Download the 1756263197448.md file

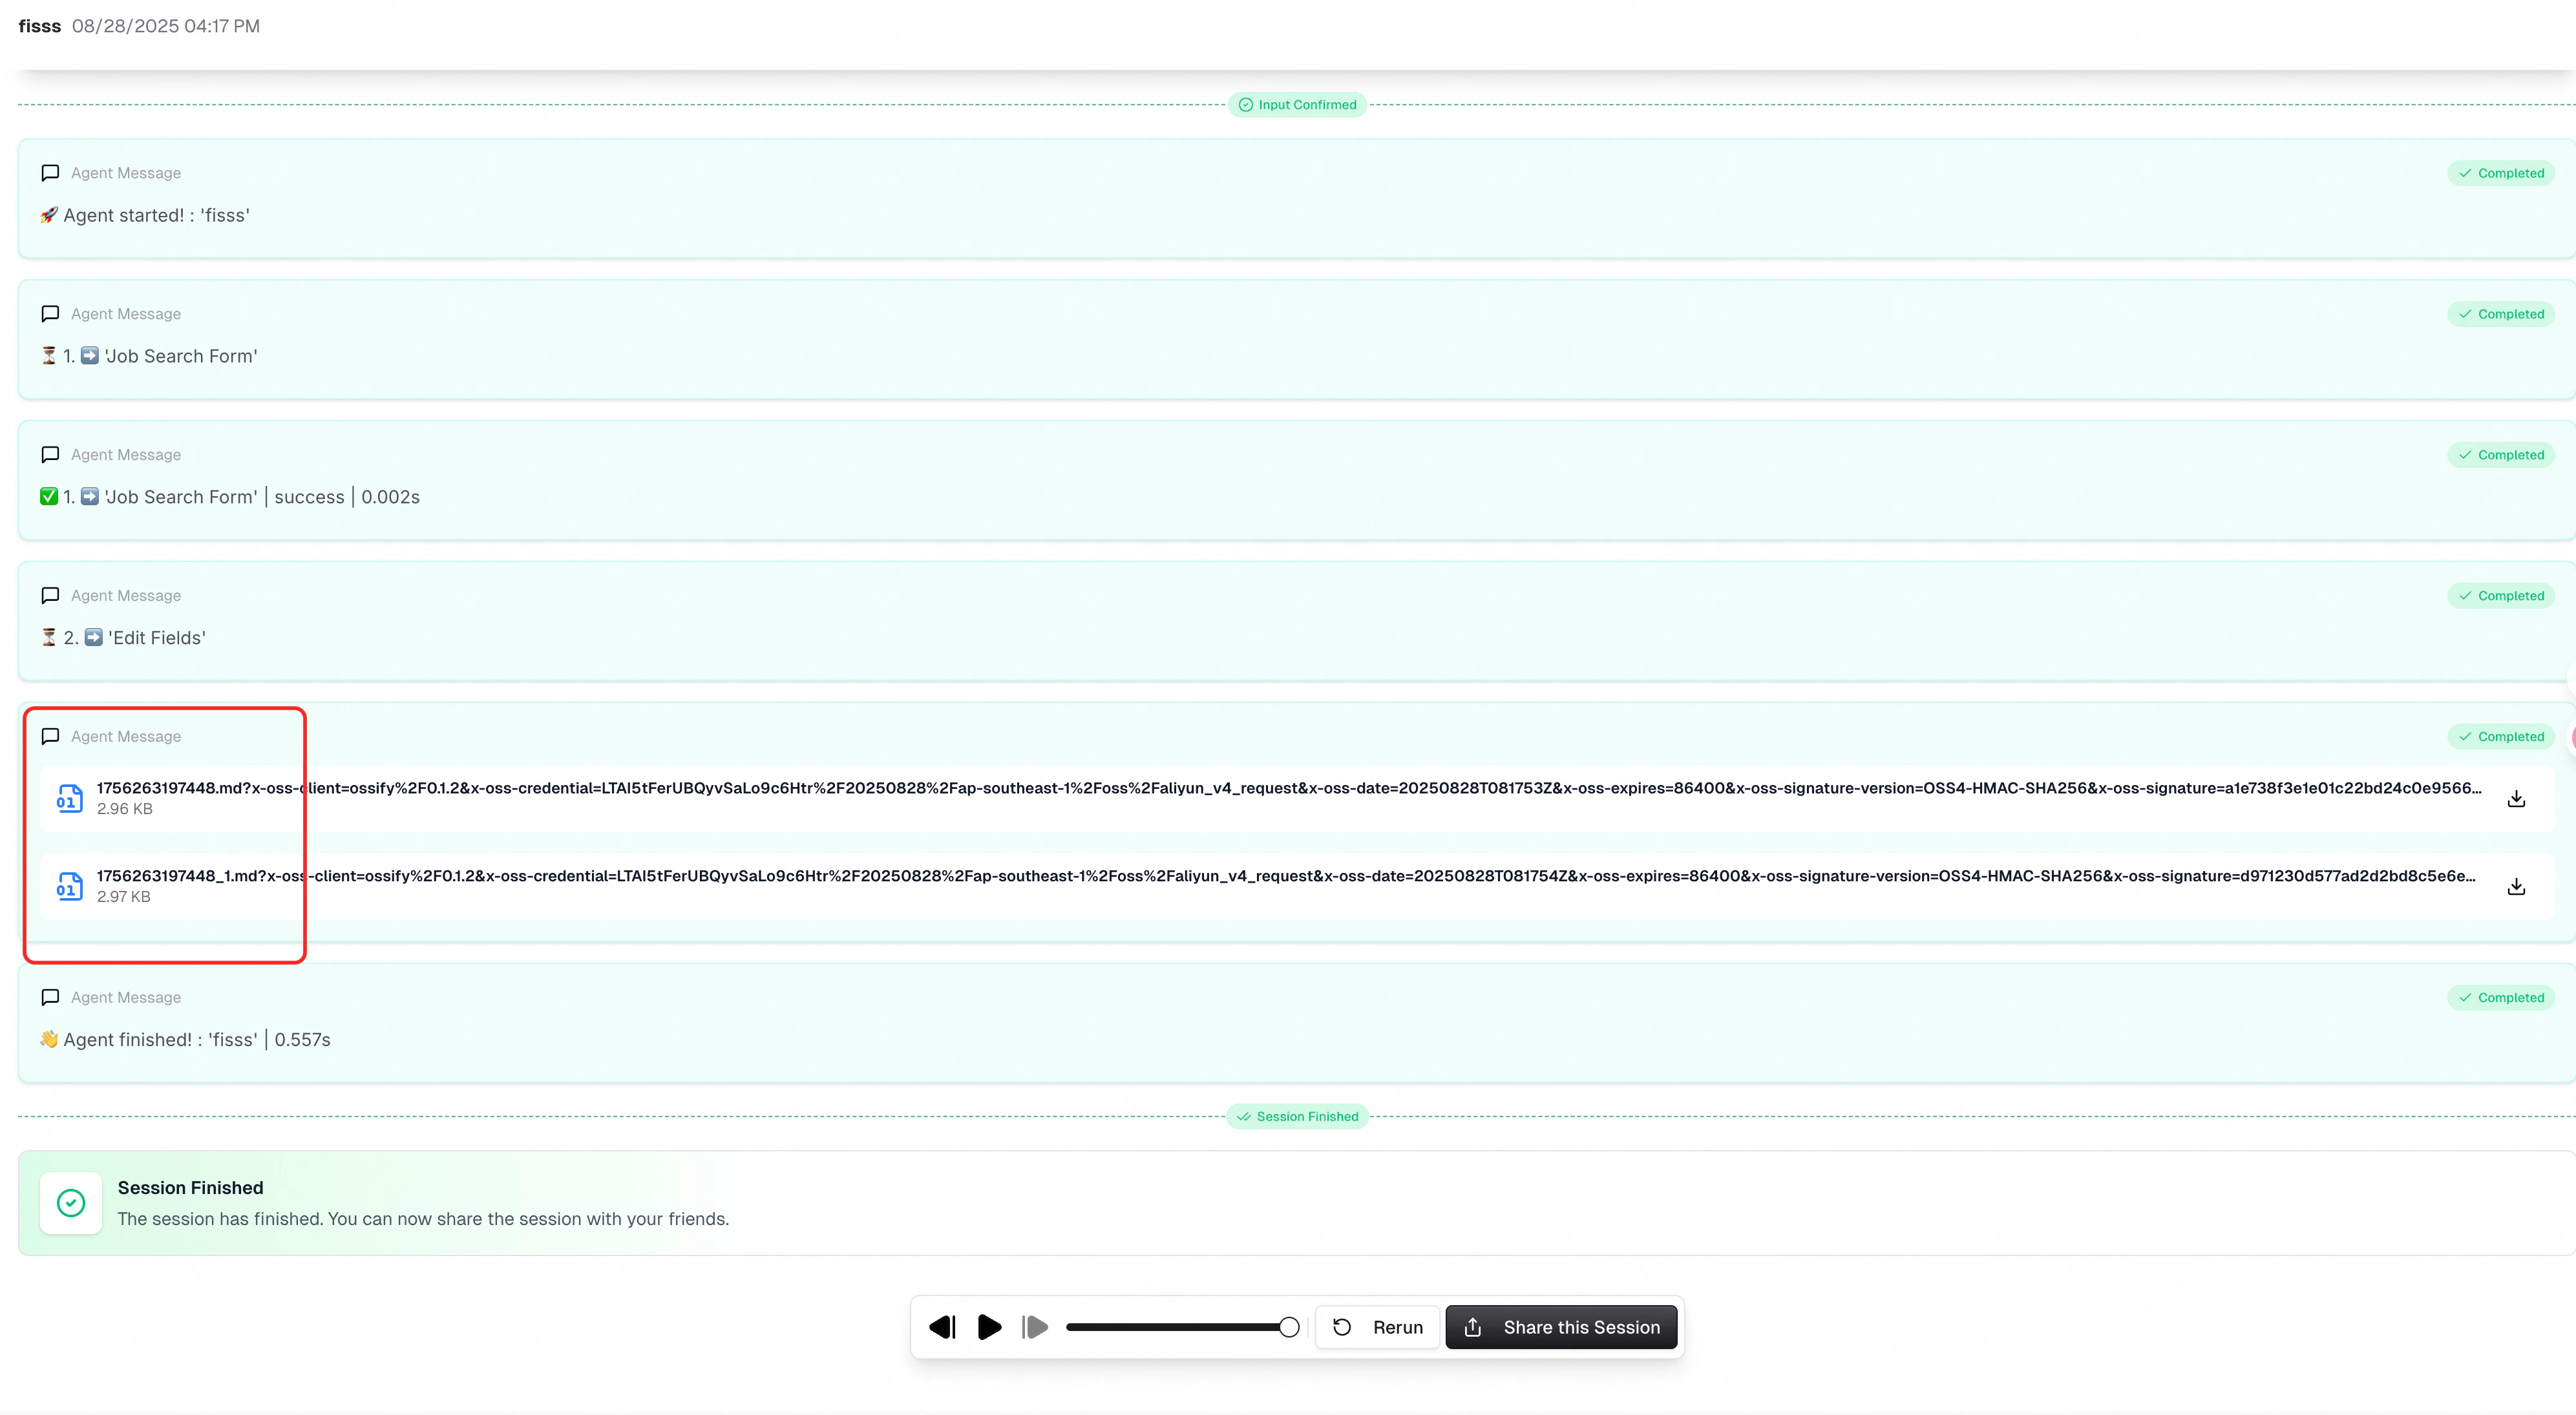click(x=2516, y=798)
